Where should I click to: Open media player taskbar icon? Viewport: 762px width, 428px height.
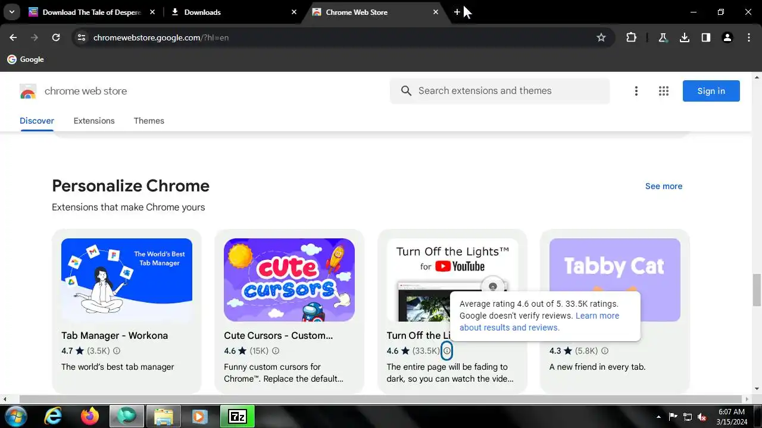pyautogui.click(x=200, y=417)
